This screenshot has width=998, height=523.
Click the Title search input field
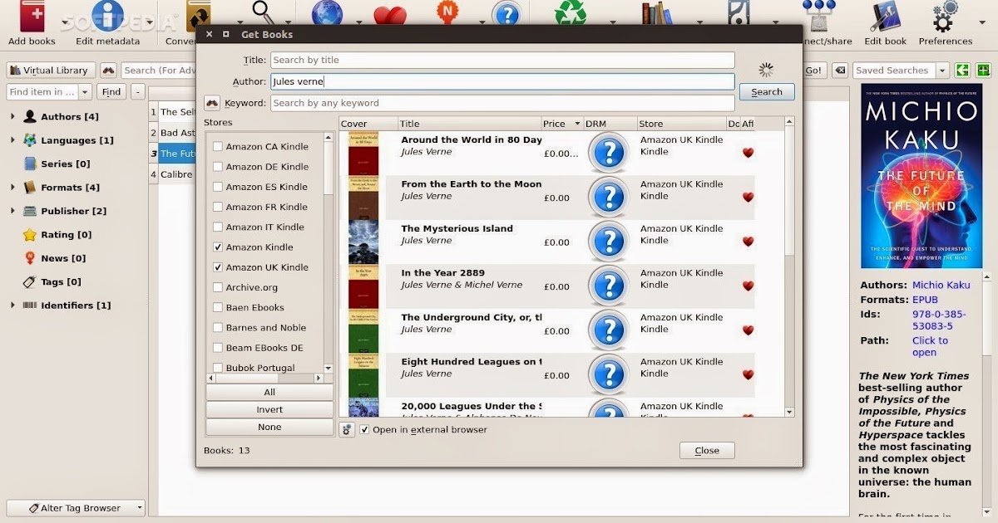[502, 60]
